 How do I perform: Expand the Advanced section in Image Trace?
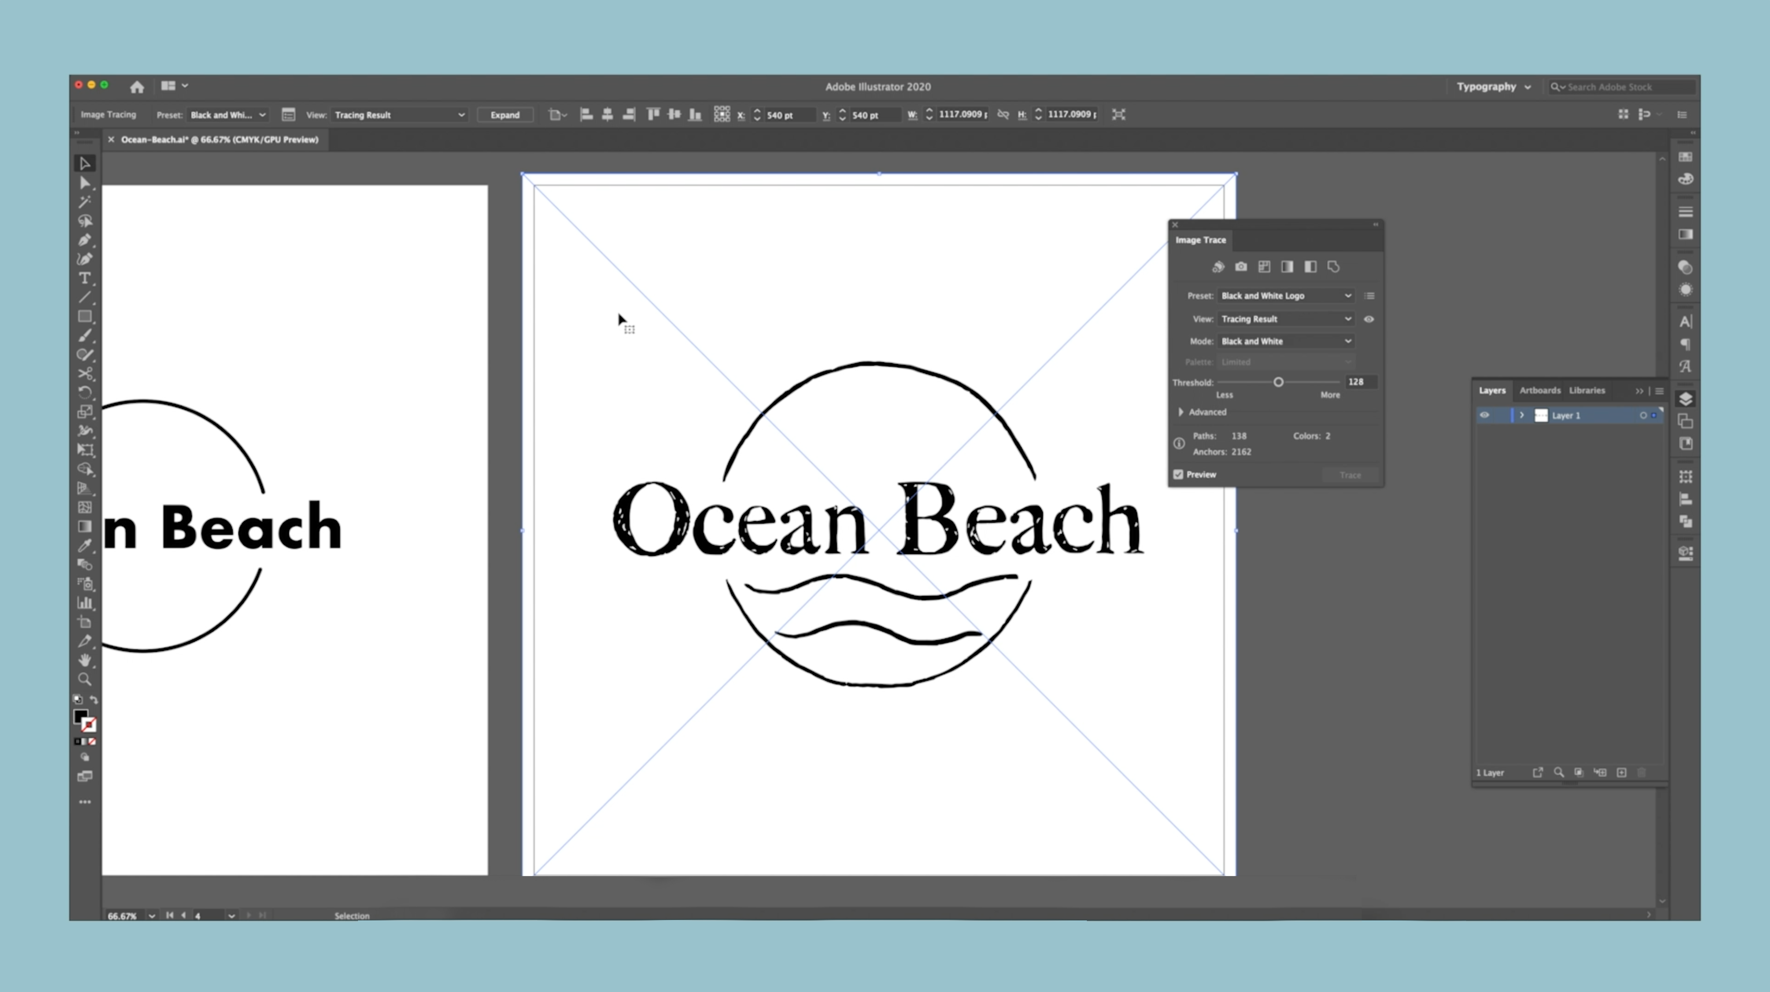1181,412
